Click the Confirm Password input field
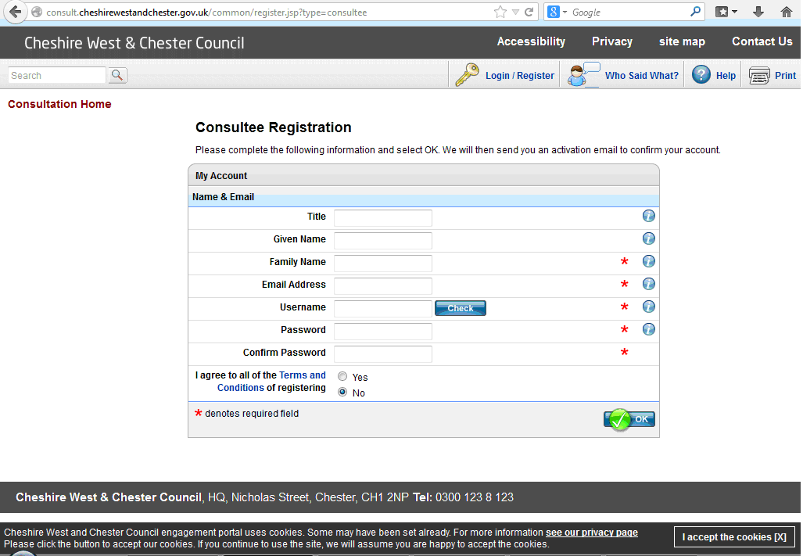803x556 pixels. point(382,353)
